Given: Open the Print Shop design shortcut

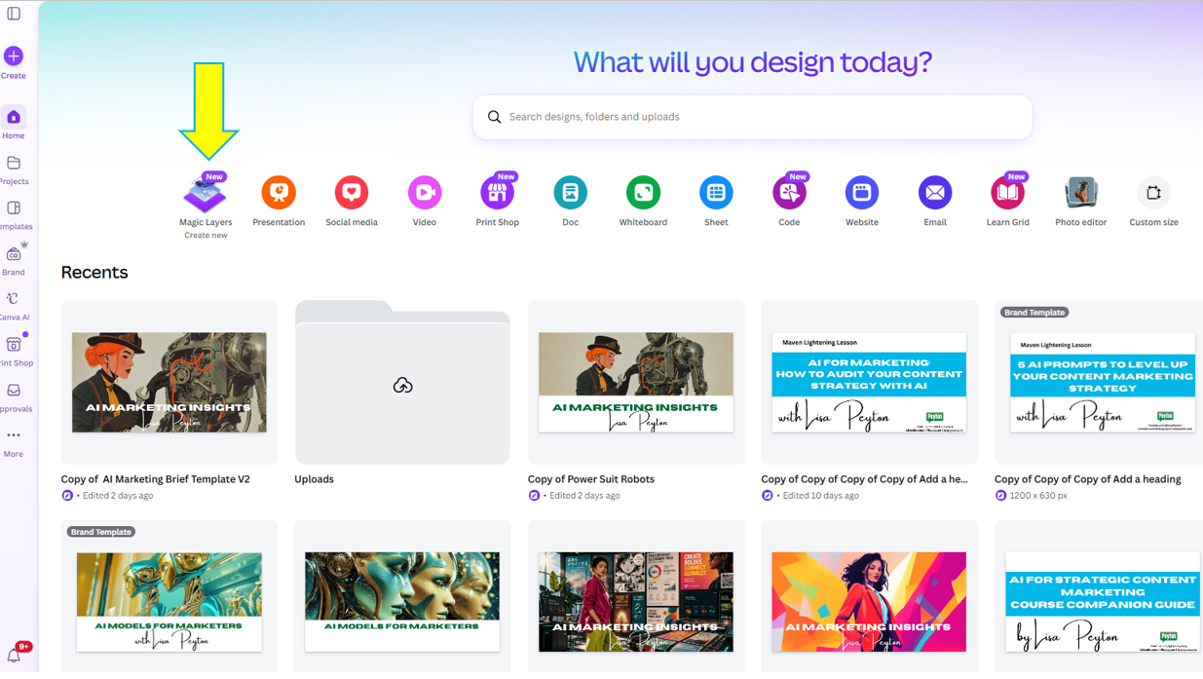Looking at the screenshot, I should (x=497, y=193).
